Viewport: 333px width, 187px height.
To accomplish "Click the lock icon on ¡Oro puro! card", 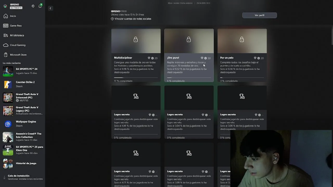I will pos(189,39).
